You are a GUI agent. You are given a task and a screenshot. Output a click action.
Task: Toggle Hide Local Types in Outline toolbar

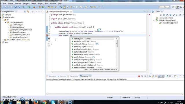click(x=180, y=15)
